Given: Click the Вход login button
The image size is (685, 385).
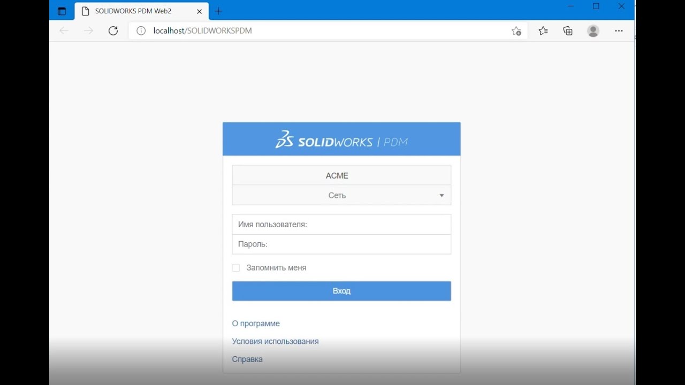Looking at the screenshot, I should [341, 291].
